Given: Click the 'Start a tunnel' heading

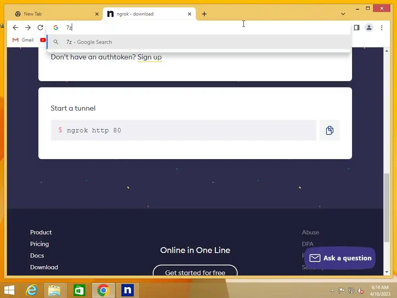Looking at the screenshot, I should pos(73,108).
